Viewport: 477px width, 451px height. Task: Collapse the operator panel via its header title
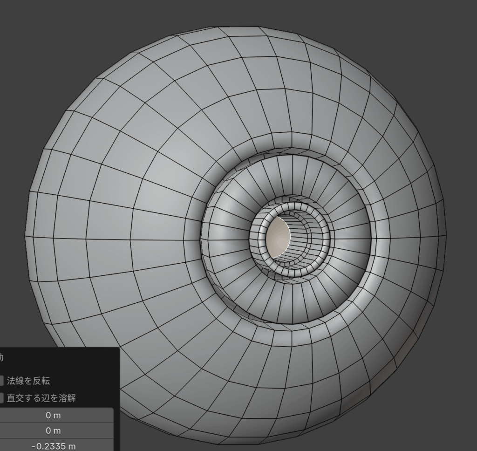2,358
